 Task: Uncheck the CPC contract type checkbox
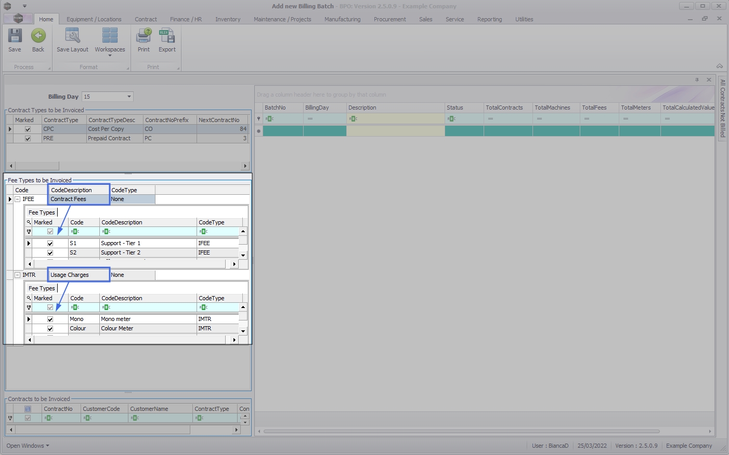click(x=28, y=129)
